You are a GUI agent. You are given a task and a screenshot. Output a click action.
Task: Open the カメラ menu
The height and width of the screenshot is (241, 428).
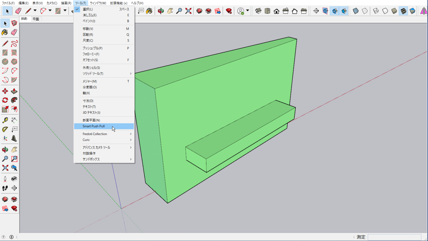52,3
